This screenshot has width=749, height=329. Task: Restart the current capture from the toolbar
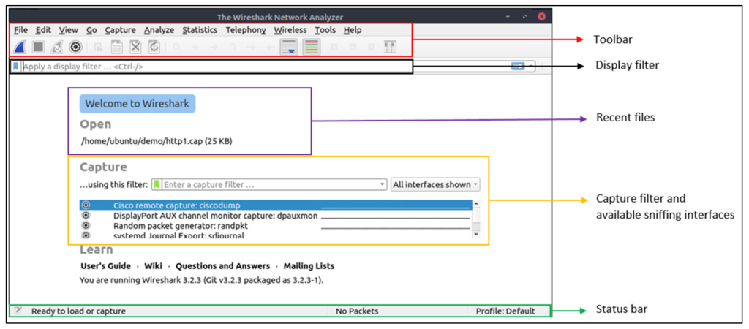pyautogui.click(x=57, y=47)
